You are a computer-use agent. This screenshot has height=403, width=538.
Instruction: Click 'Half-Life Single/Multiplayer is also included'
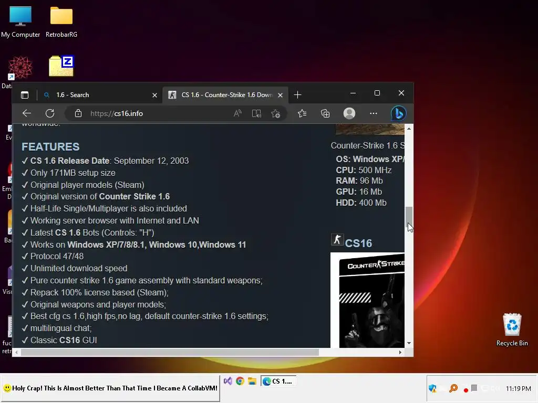click(108, 208)
